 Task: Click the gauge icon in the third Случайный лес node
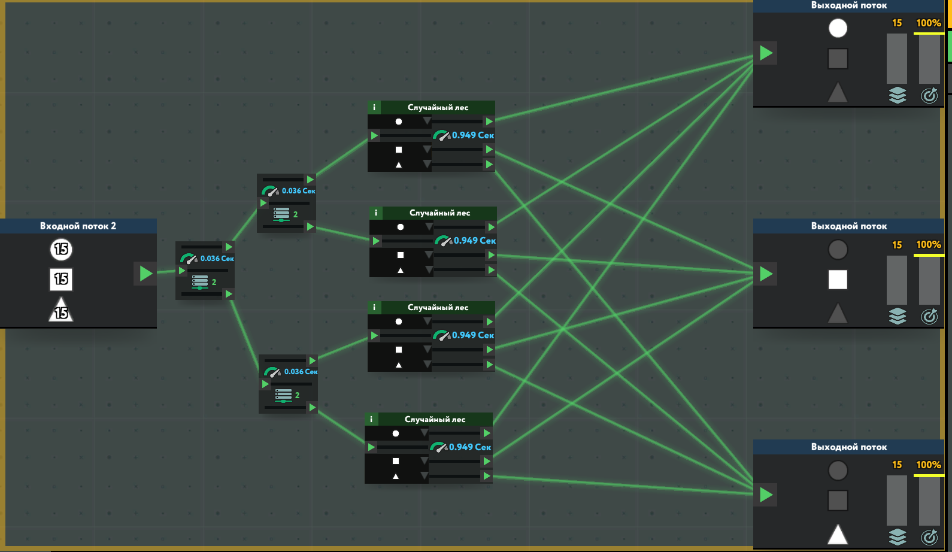coord(442,335)
